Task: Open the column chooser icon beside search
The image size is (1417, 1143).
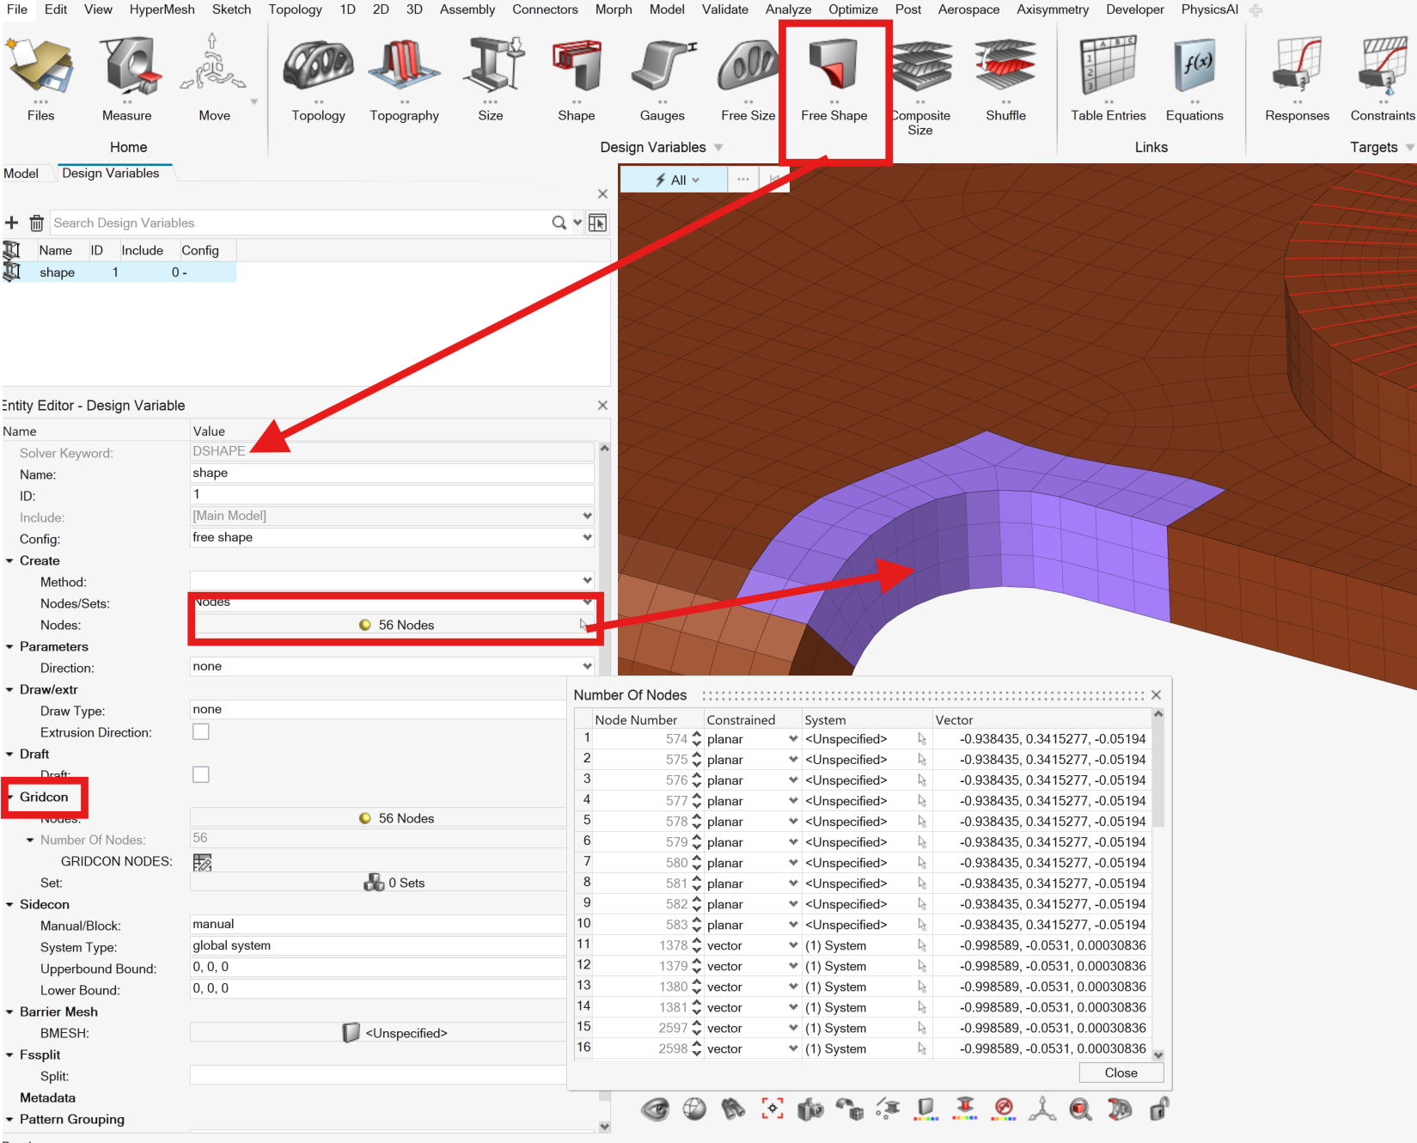Action: click(597, 223)
